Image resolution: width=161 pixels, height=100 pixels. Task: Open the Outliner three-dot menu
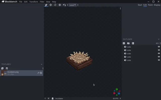pyautogui.click(x=160, y=43)
